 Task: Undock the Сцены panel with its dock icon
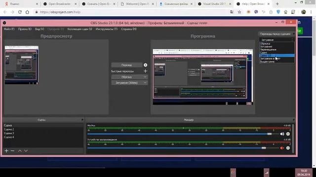click(x=82, y=120)
